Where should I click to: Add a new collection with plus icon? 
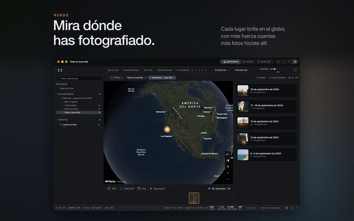(100, 94)
